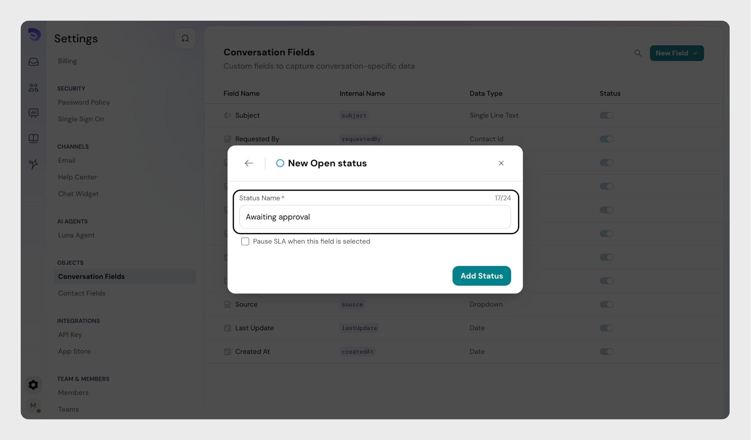Check Pause SLA when this field is selected
The height and width of the screenshot is (440, 751).
(x=245, y=241)
